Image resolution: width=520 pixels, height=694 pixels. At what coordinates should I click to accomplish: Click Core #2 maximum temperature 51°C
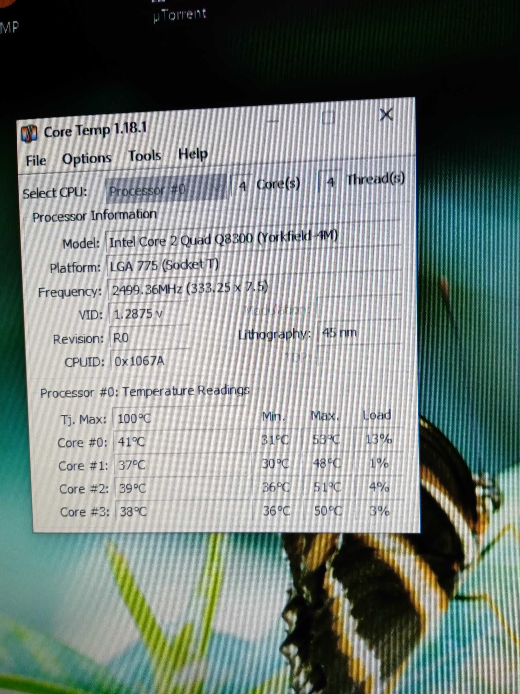(x=328, y=487)
